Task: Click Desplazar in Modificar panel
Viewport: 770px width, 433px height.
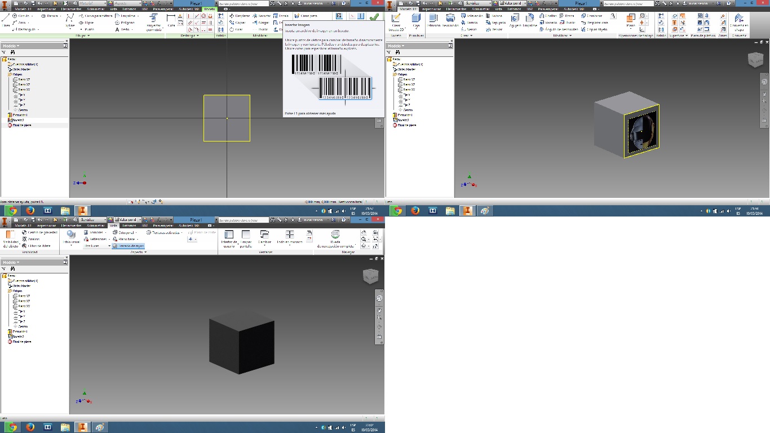Action: coord(240,16)
